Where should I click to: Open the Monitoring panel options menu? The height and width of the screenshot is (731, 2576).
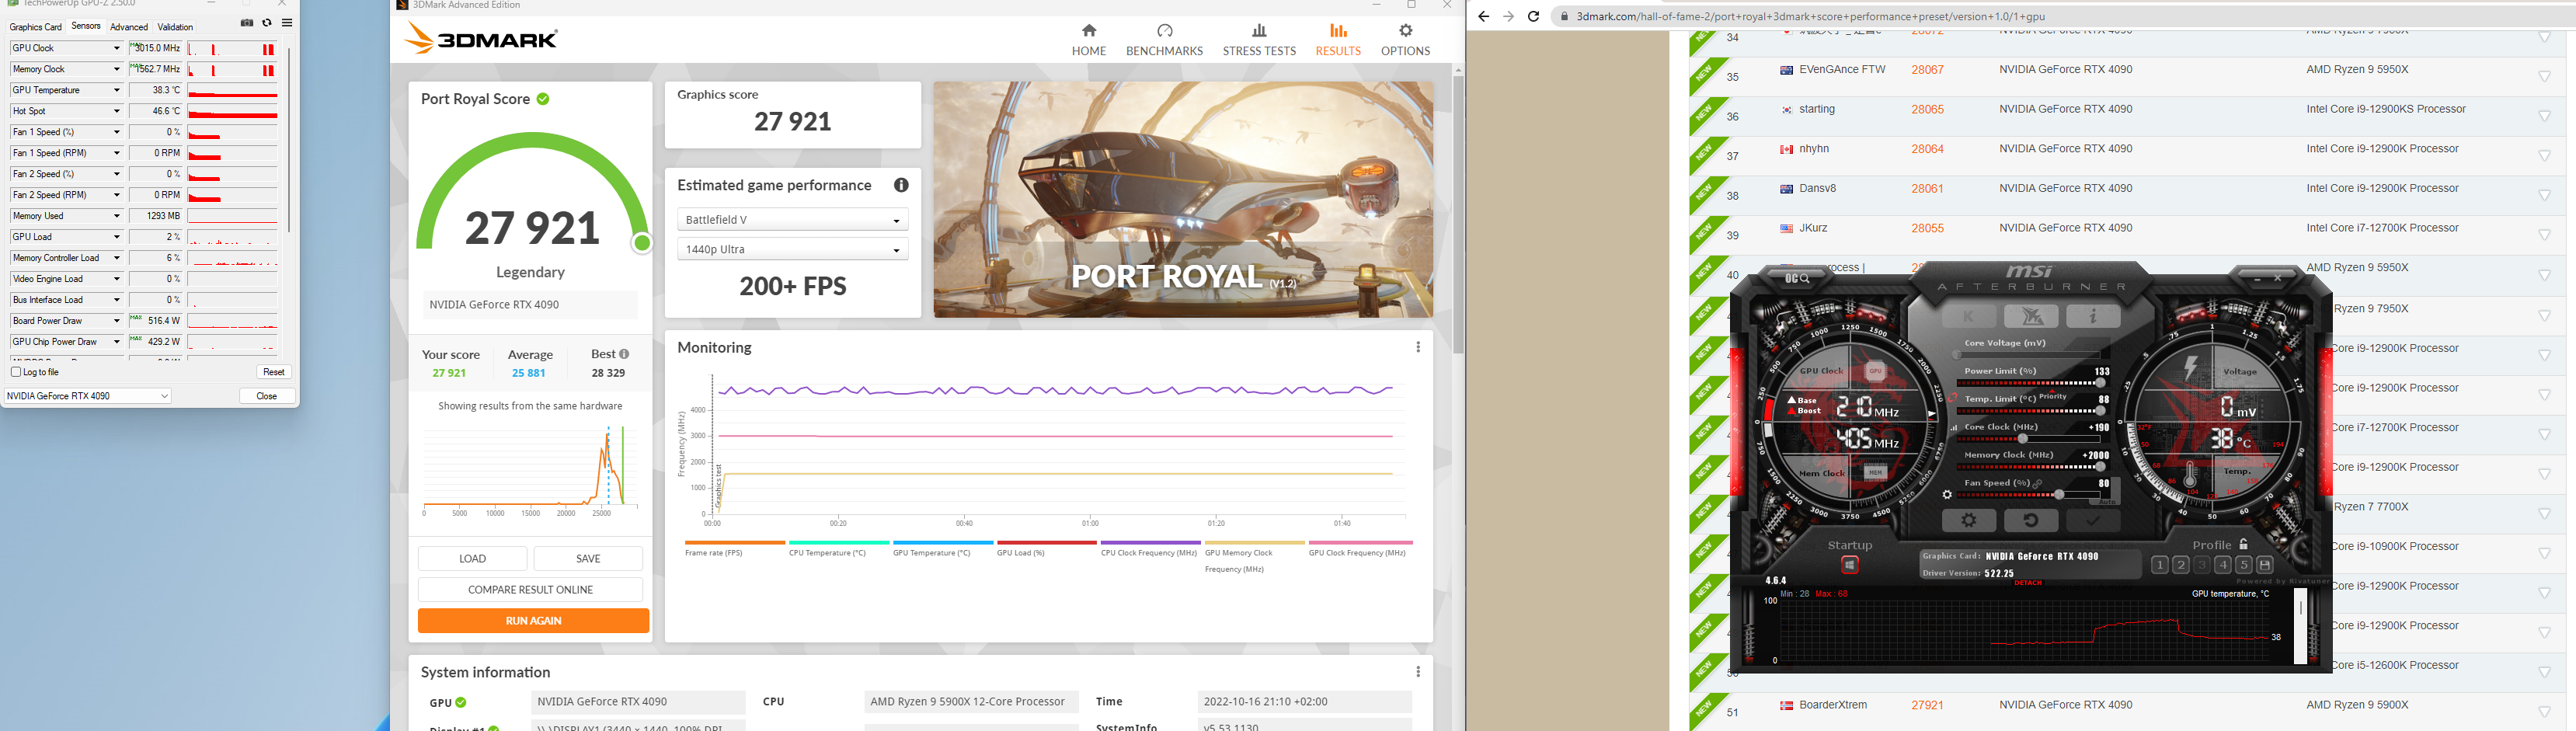pos(1417,347)
